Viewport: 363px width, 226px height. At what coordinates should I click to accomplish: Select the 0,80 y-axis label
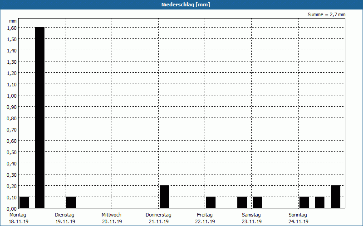point(12,118)
